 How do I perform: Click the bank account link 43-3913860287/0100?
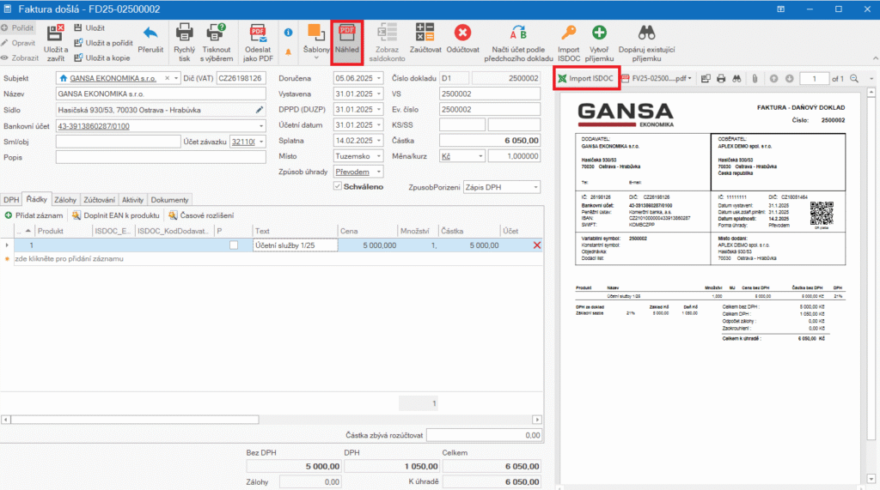click(x=94, y=126)
